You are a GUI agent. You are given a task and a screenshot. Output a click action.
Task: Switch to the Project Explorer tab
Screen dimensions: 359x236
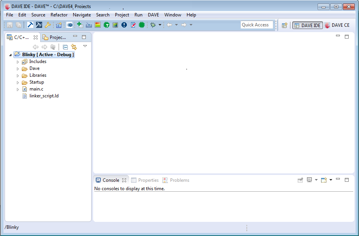pos(54,37)
